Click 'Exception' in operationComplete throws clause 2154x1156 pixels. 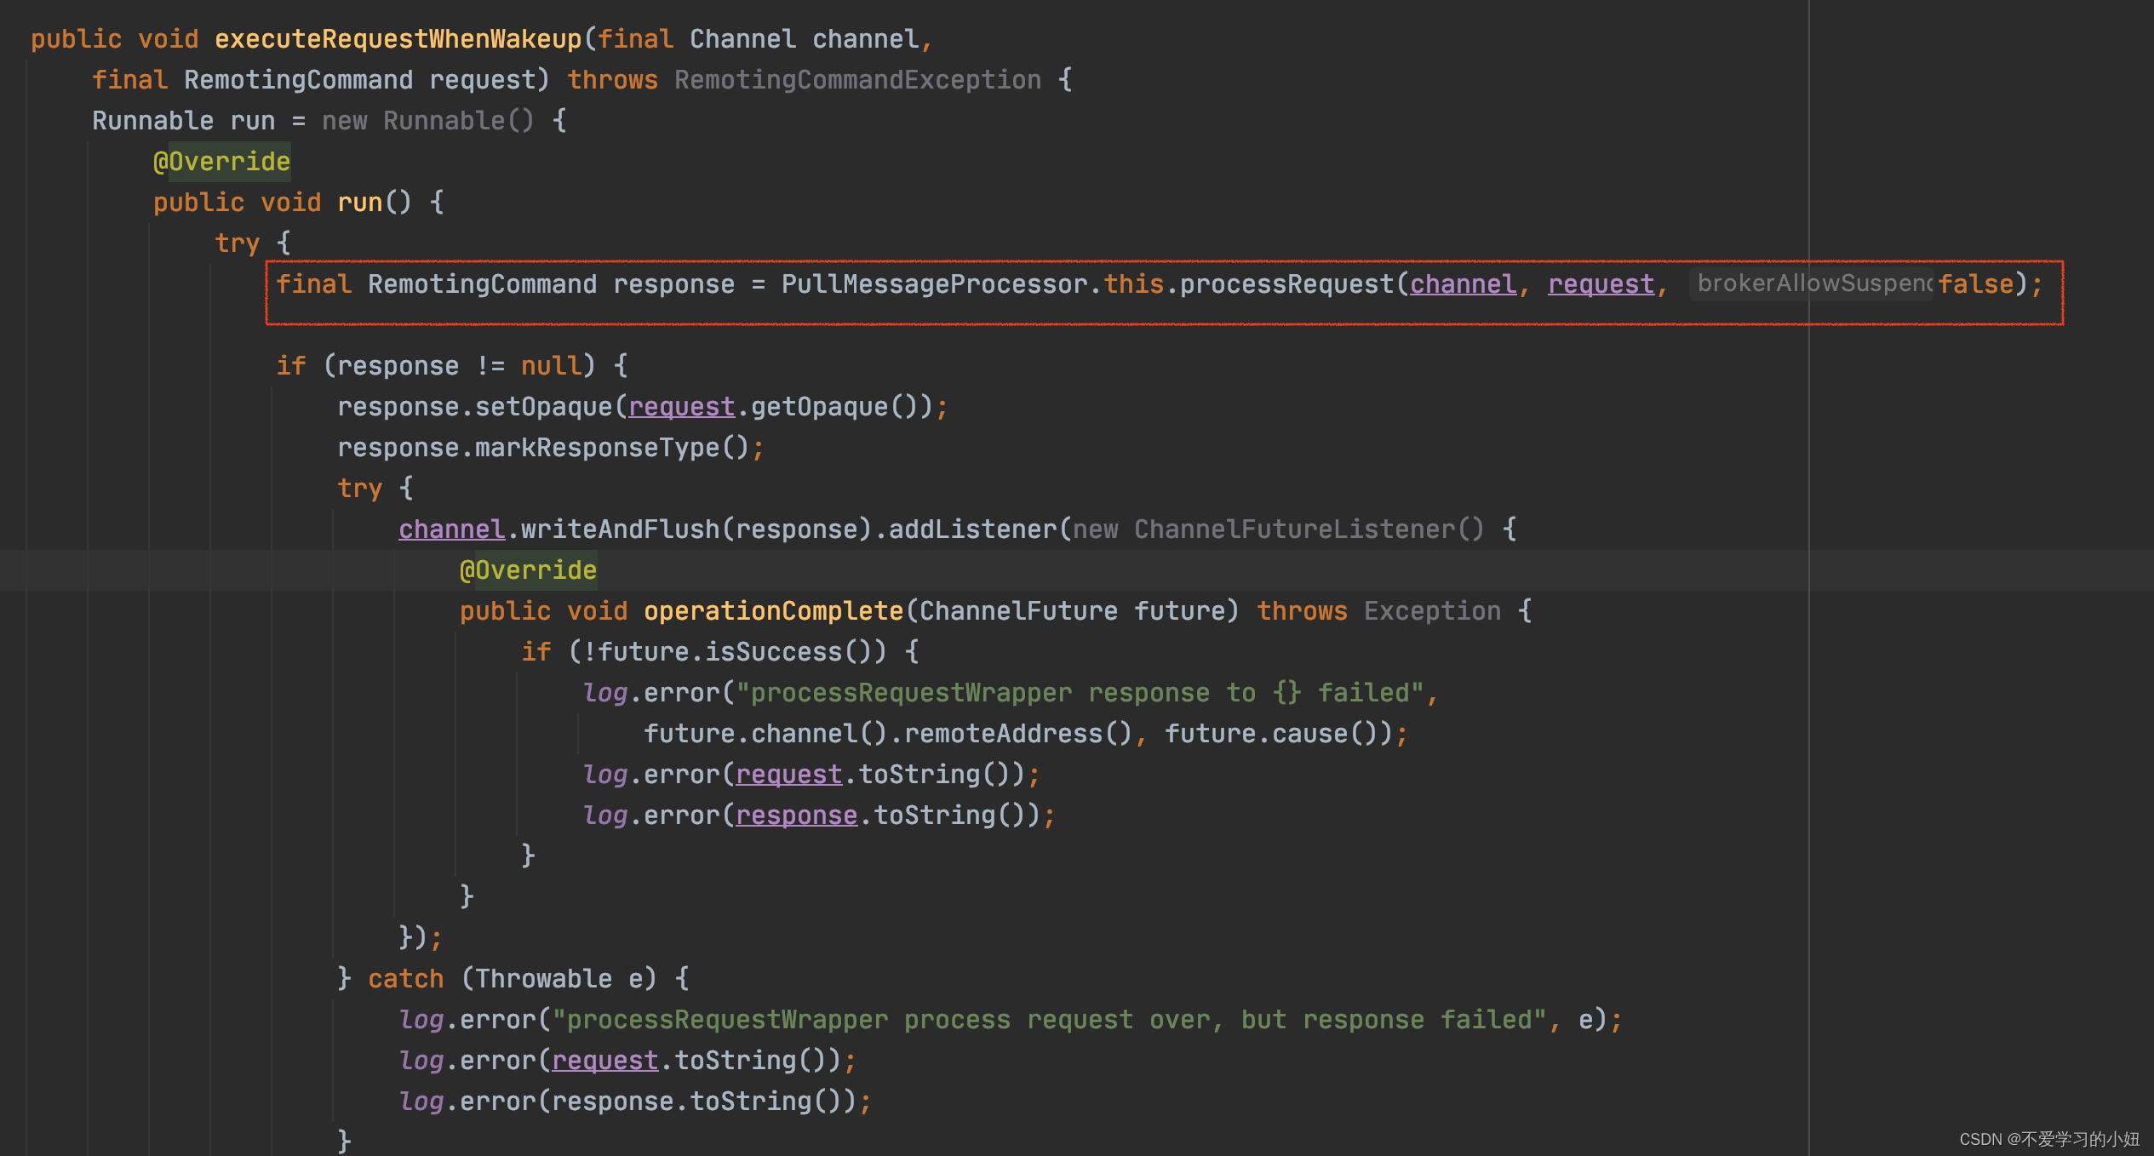[x=1432, y=611]
